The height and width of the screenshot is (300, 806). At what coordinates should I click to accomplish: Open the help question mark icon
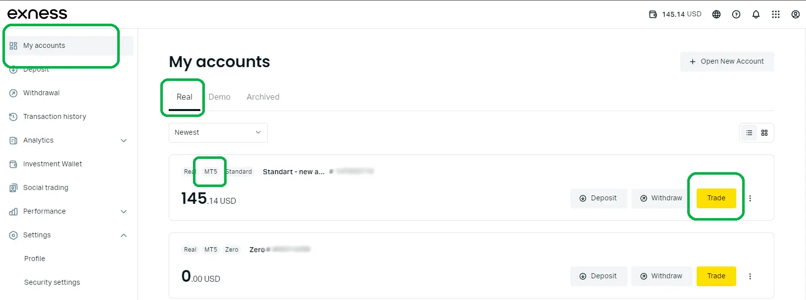[736, 14]
